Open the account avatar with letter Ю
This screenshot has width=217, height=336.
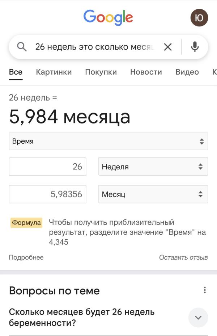(199, 17)
